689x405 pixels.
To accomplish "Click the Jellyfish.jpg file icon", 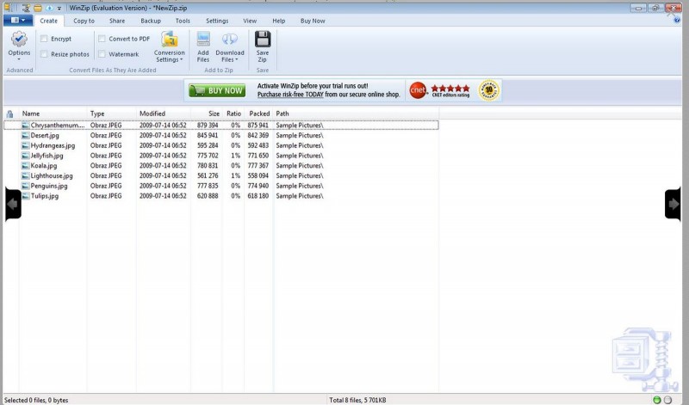I will pyautogui.click(x=26, y=156).
